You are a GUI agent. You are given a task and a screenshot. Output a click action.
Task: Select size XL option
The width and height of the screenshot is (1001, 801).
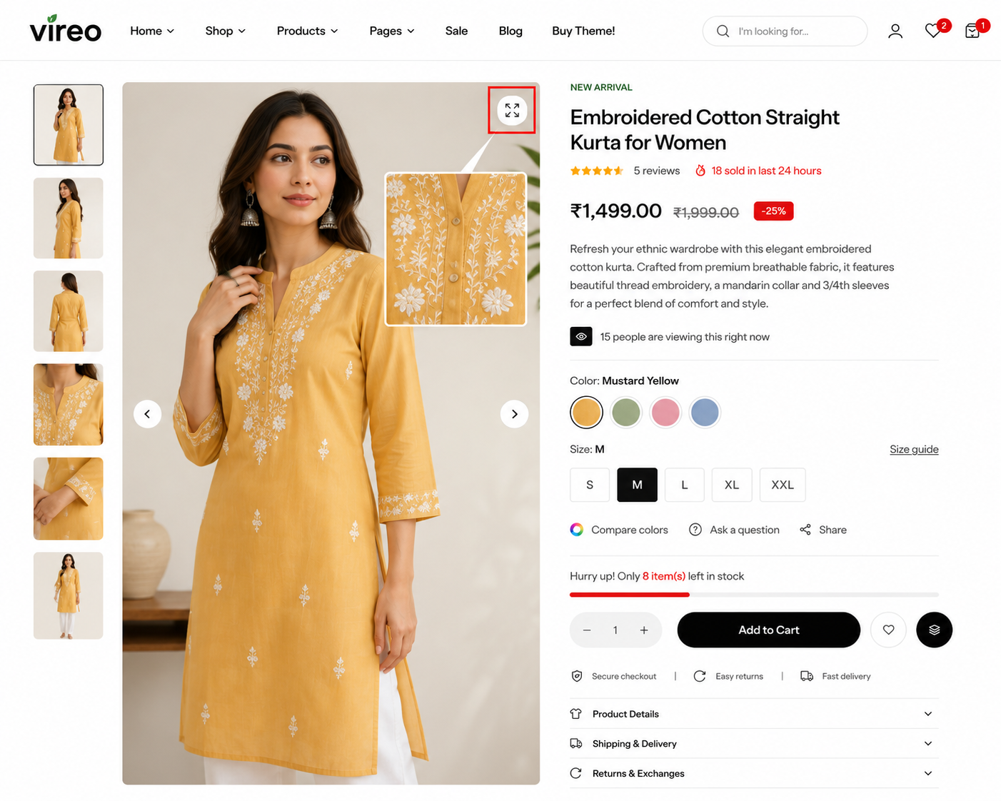(x=732, y=485)
